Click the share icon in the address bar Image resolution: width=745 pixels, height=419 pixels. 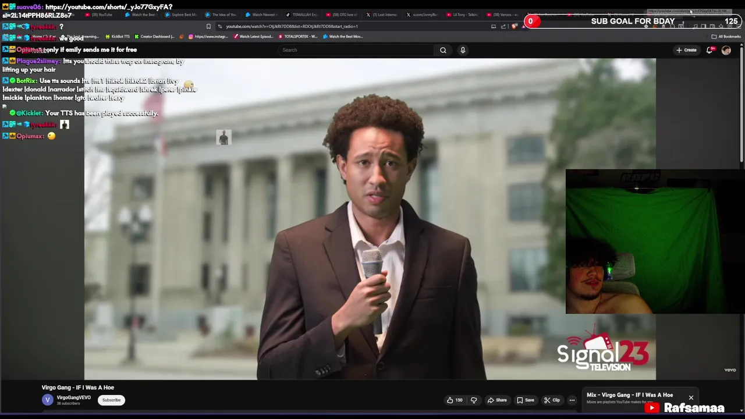click(503, 26)
